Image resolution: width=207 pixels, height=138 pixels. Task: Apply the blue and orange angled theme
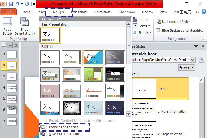tap(93, 58)
